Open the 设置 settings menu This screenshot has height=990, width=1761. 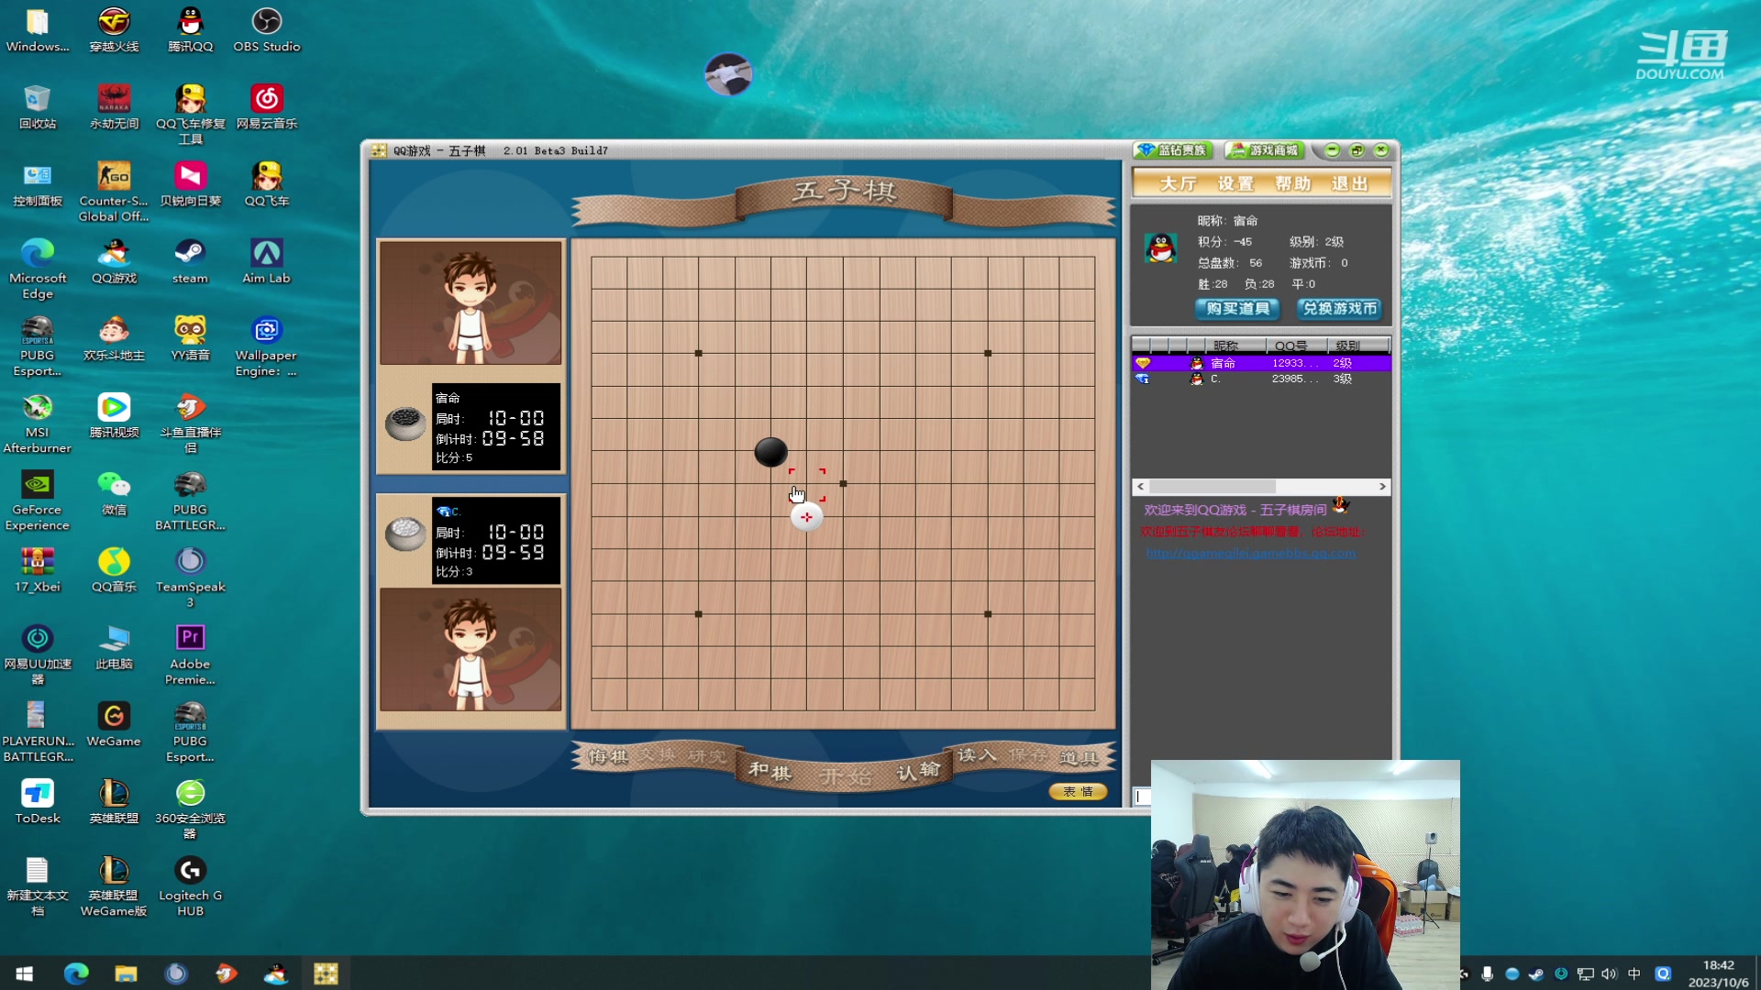tap(1235, 183)
